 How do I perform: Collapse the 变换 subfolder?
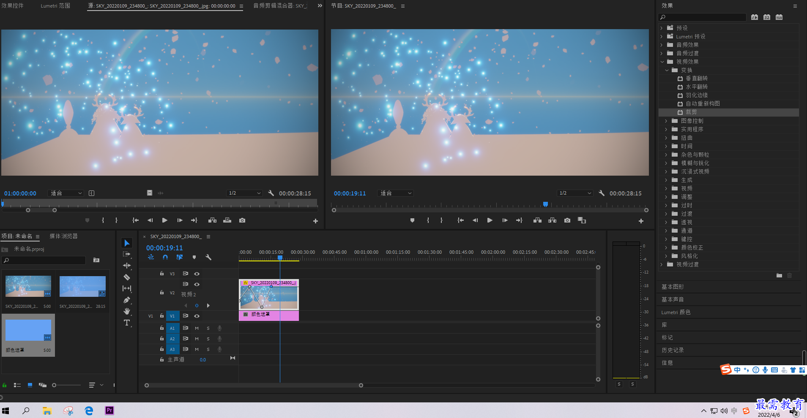point(667,70)
